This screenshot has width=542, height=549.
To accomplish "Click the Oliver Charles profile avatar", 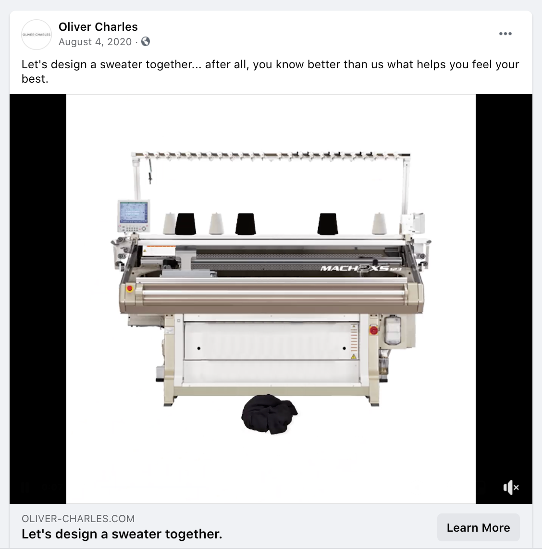I will (37, 34).
